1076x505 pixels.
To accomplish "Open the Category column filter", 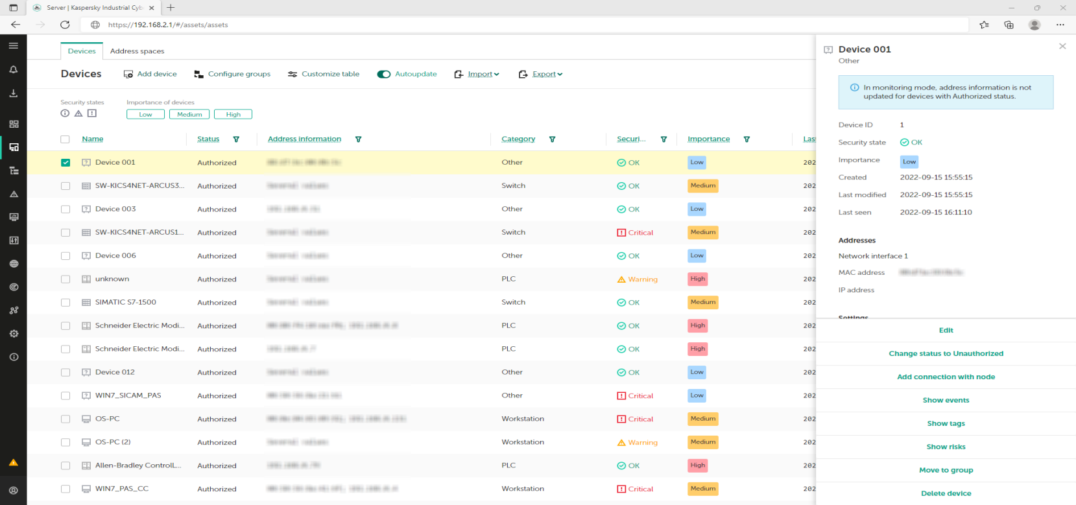I will [552, 139].
